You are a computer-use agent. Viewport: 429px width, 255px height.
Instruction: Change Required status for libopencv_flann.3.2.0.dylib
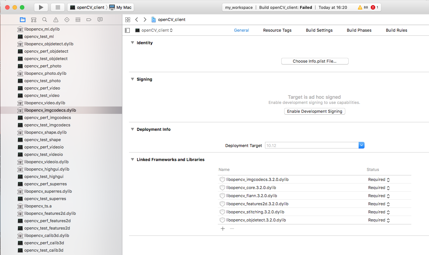point(379,196)
